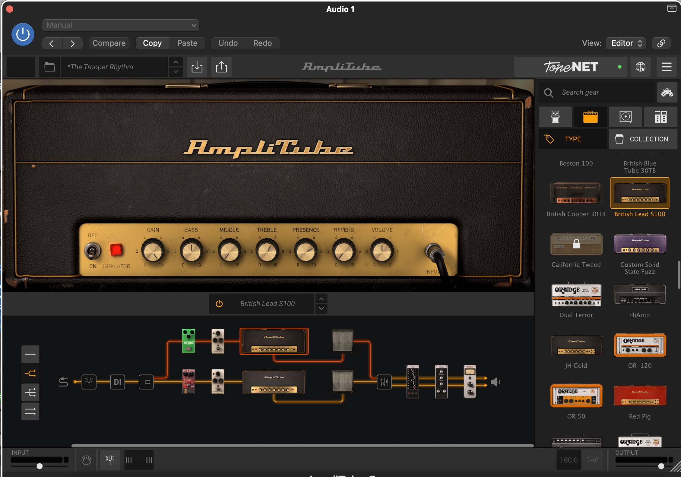This screenshot has width=681, height=477.
Task: Click the Compare button
Action: tap(109, 43)
